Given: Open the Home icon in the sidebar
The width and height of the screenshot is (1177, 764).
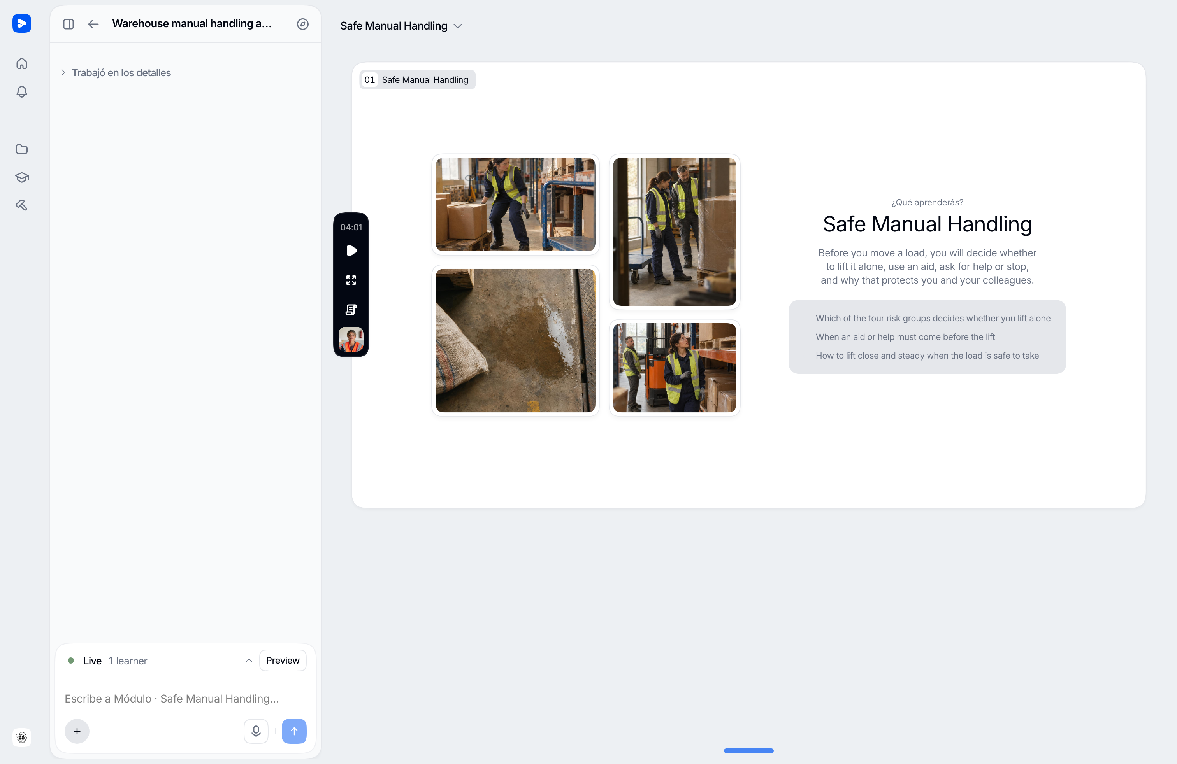Looking at the screenshot, I should 22,63.
